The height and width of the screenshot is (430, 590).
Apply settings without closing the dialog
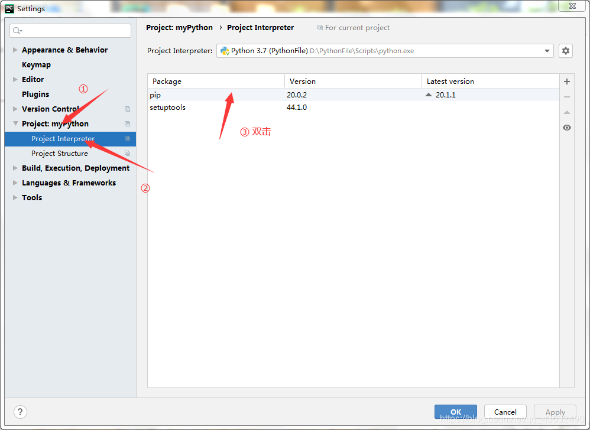click(x=555, y=412)
